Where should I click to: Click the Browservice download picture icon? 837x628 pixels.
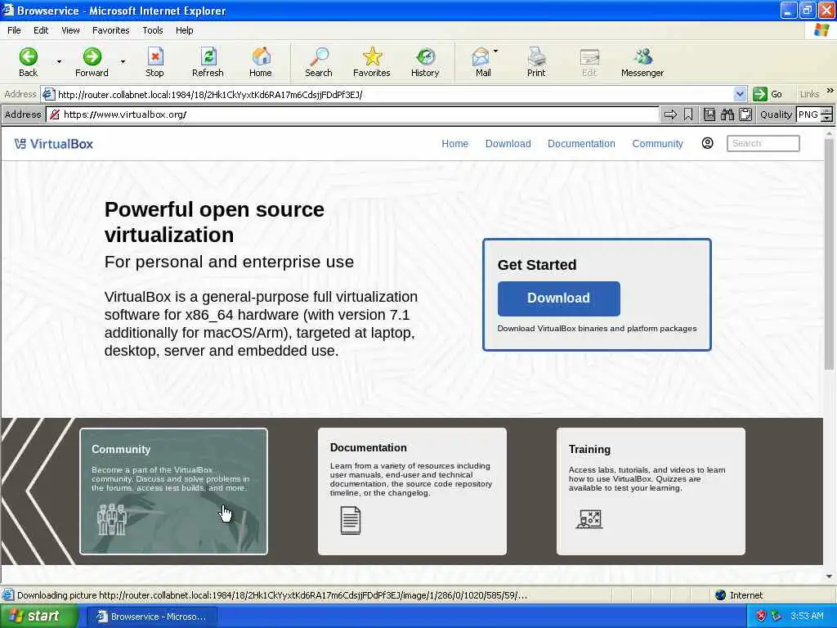coord(709,114)
